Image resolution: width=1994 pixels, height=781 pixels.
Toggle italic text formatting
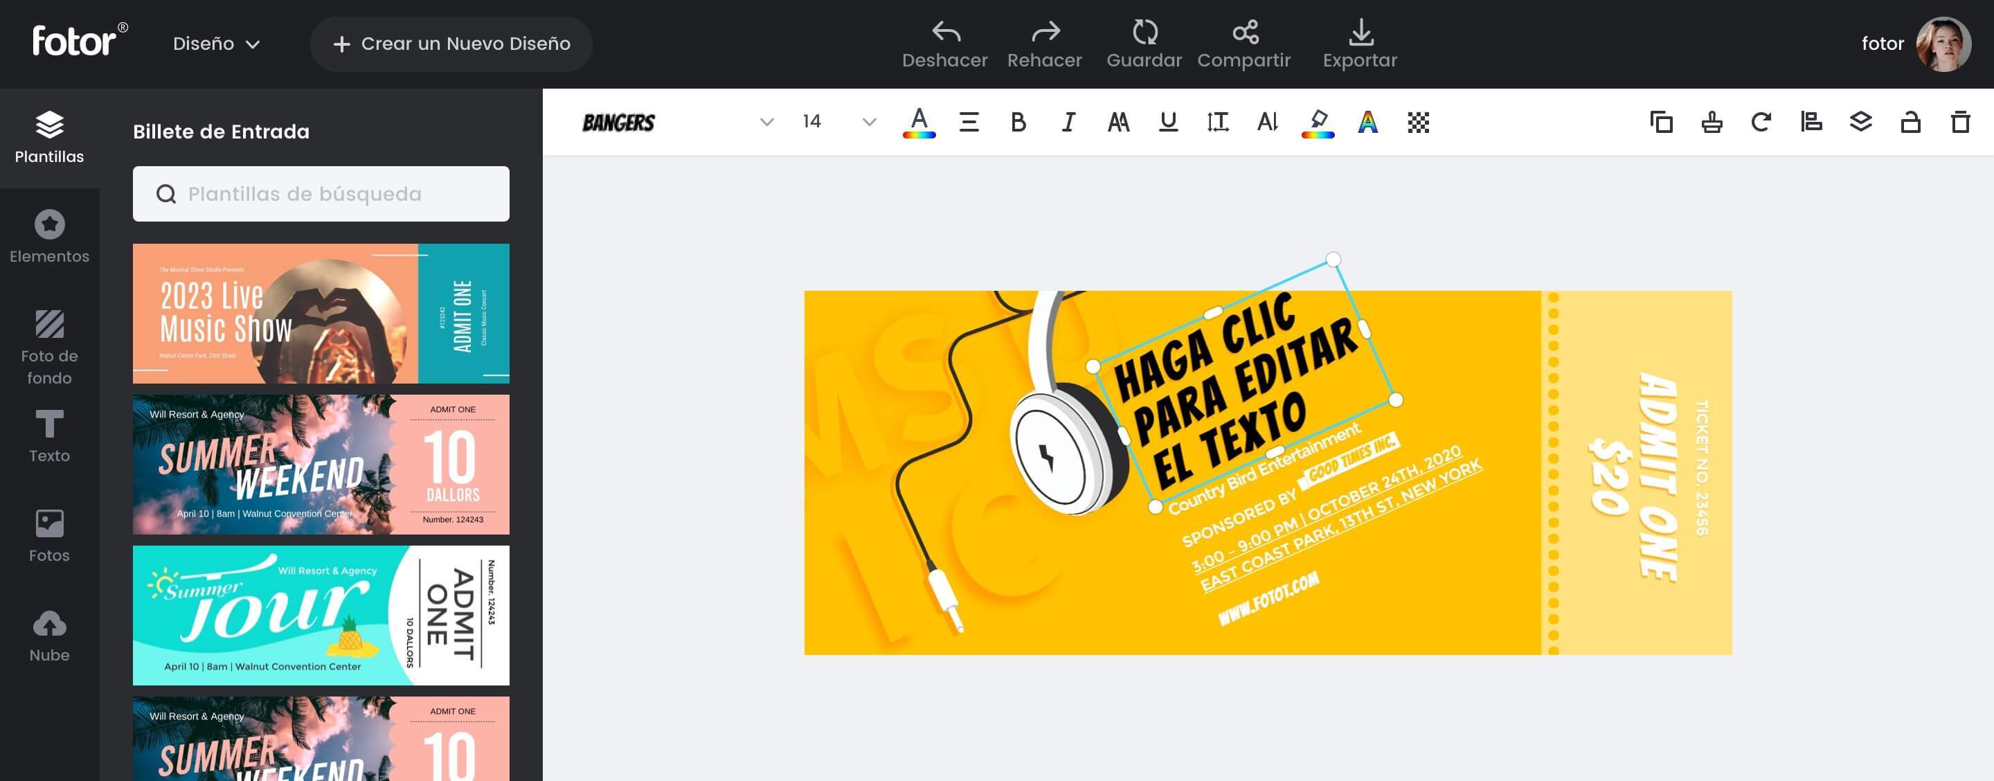[x=1068, y=123]
